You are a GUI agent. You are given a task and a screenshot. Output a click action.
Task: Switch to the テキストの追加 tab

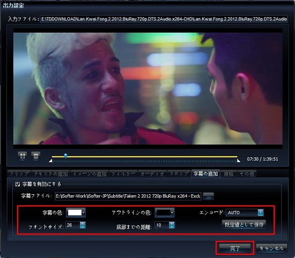51,174
